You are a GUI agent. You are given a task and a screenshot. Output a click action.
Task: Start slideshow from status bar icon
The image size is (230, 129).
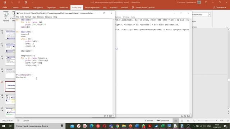[x=194, y=121]
